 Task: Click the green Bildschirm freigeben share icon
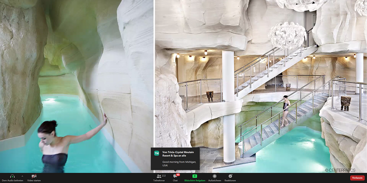195,176
